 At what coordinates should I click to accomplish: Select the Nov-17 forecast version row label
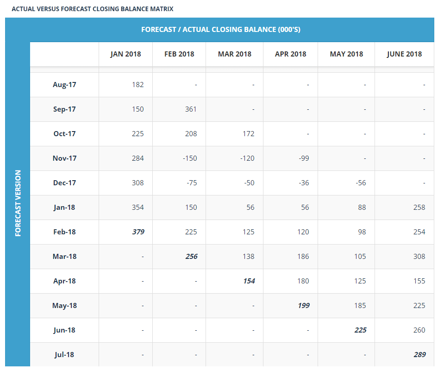[x=64, y=158]
